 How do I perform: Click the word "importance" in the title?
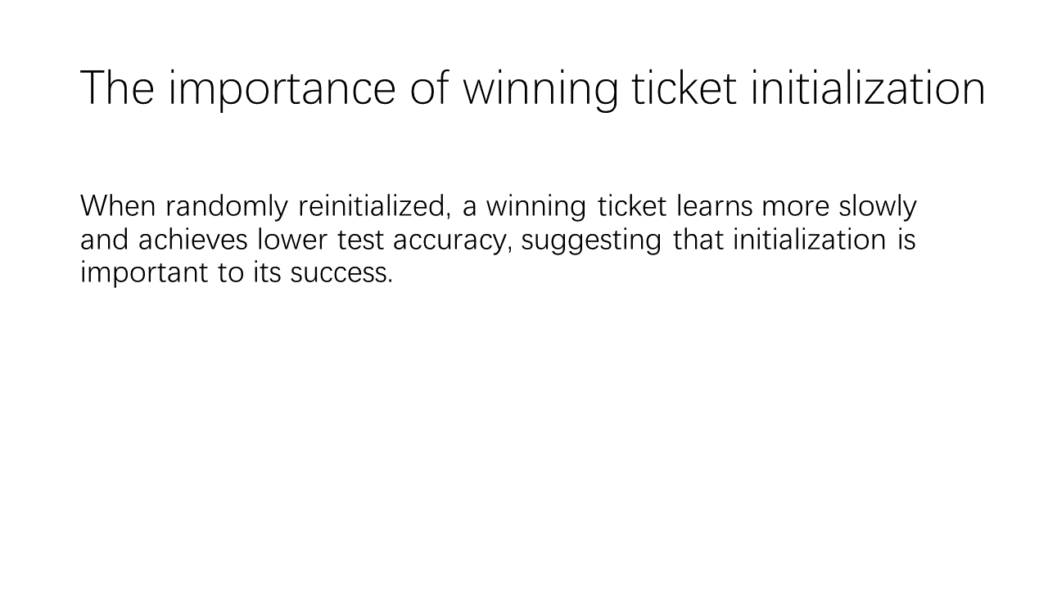(282, 90)
